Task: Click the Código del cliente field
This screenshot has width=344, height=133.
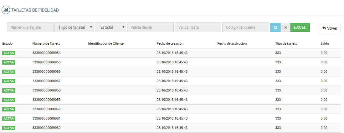Action: coord(245,27)
